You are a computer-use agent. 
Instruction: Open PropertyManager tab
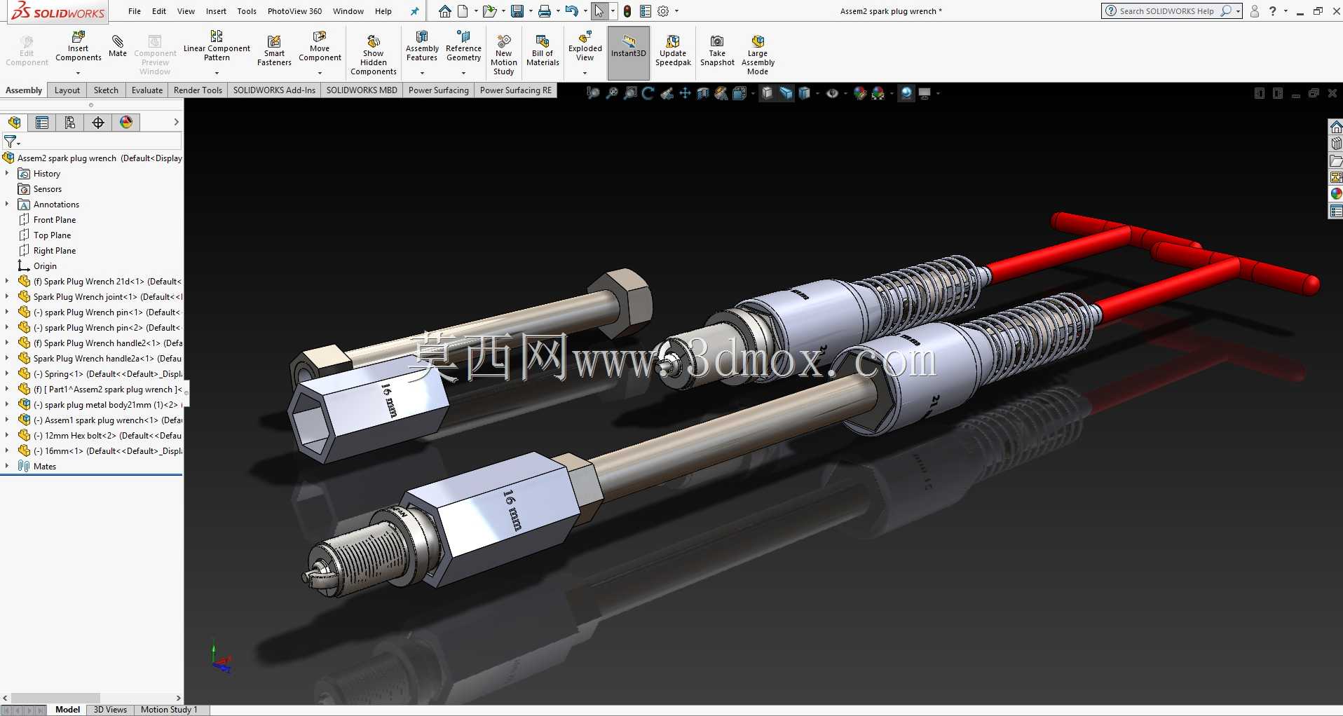[42, 123]
